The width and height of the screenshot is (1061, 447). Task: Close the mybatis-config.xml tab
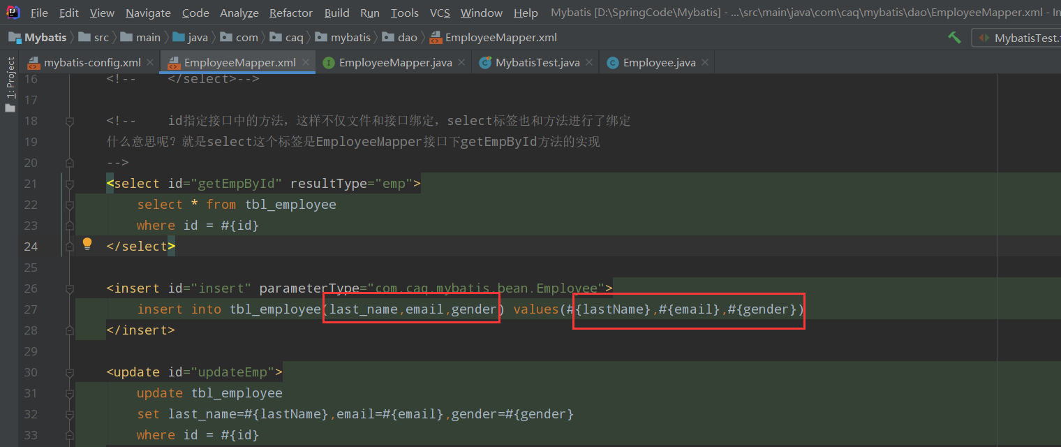[x=150, y=62]
